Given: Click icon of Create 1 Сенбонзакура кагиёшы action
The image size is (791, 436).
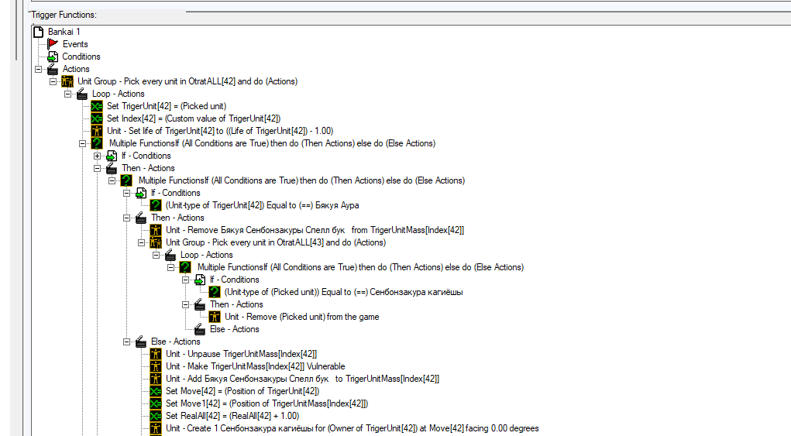Looking at the screenshot, I should click(156, 428).
